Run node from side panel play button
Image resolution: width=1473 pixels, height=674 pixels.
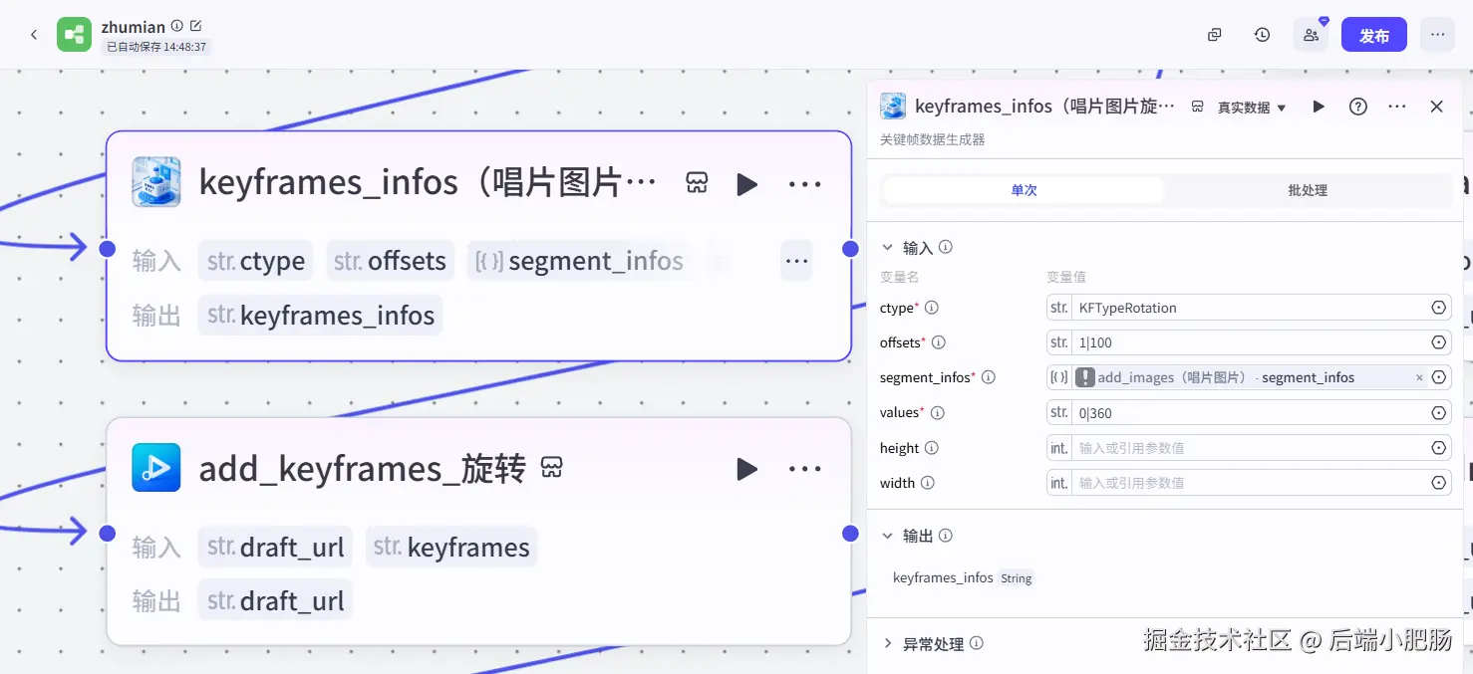1319,107
